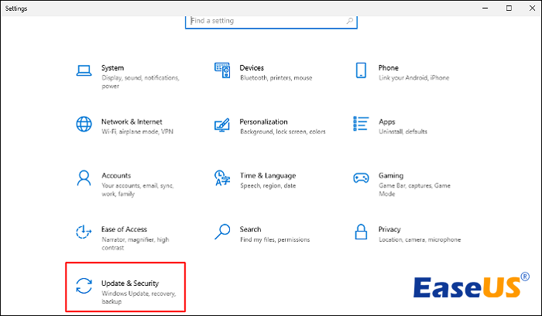Image resolution: width=542 pixels, height=316 pixels.
Task: Open Apps via its list icon
Action: click(361, 125)
